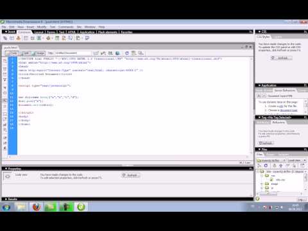Click the Get files icon
308x231 pixels.
tap(275, 166)
